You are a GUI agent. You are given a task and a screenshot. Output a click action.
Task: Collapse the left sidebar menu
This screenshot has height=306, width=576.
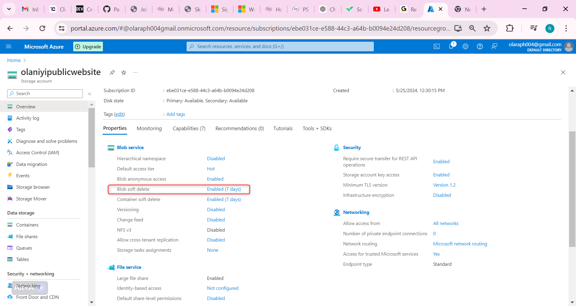tap(90, 94)
